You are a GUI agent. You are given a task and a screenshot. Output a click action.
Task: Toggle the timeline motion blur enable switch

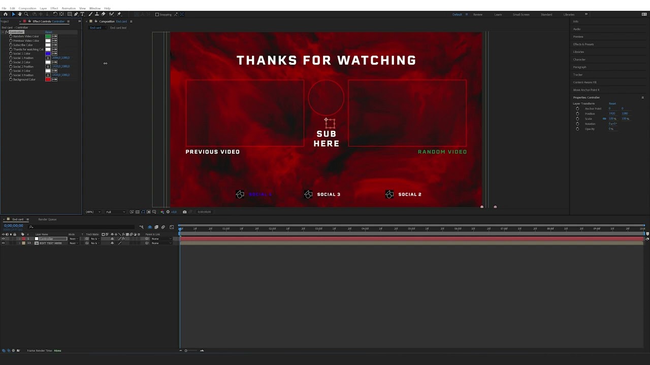[x=163, y=227]
